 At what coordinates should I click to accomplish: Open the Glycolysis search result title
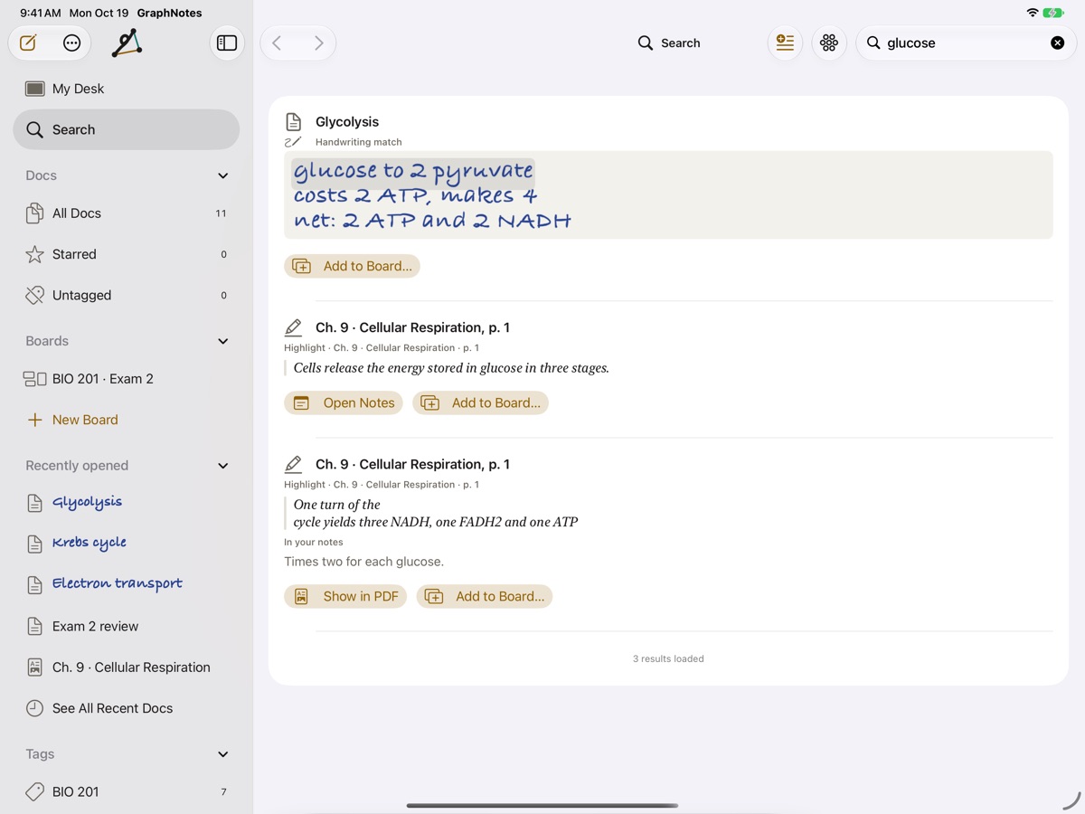pos(347,122)
